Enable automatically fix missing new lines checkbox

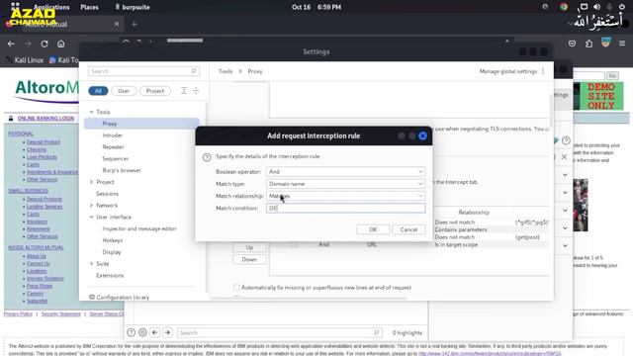(x=236, y=288)
